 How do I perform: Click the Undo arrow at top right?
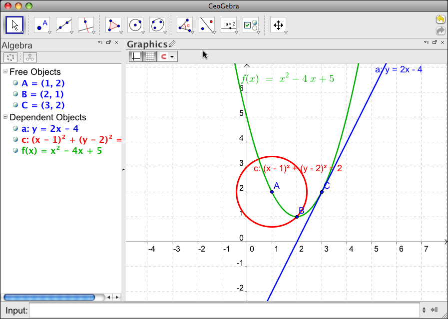tap(439, 19)
